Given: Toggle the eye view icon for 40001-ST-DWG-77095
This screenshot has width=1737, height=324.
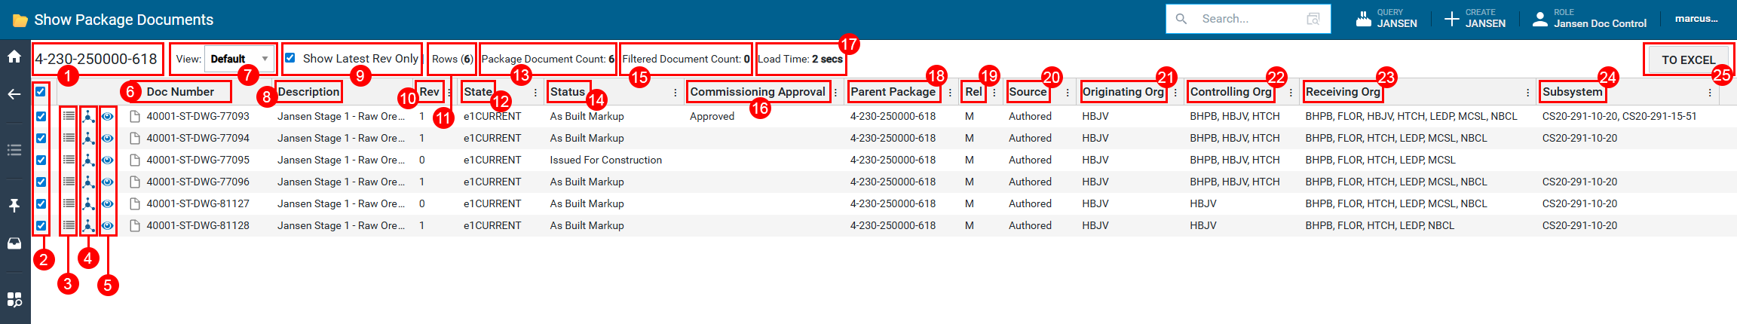Looking at the screenshot, I should tap(108, 160).
